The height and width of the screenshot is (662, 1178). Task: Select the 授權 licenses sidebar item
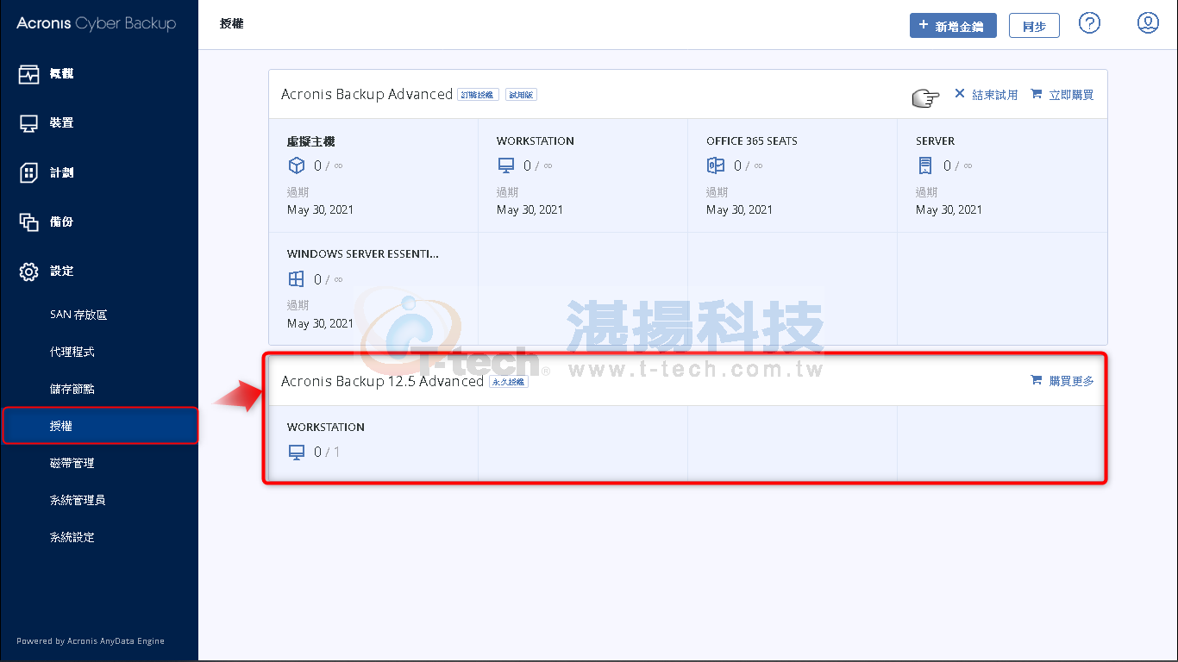point(99,426)
